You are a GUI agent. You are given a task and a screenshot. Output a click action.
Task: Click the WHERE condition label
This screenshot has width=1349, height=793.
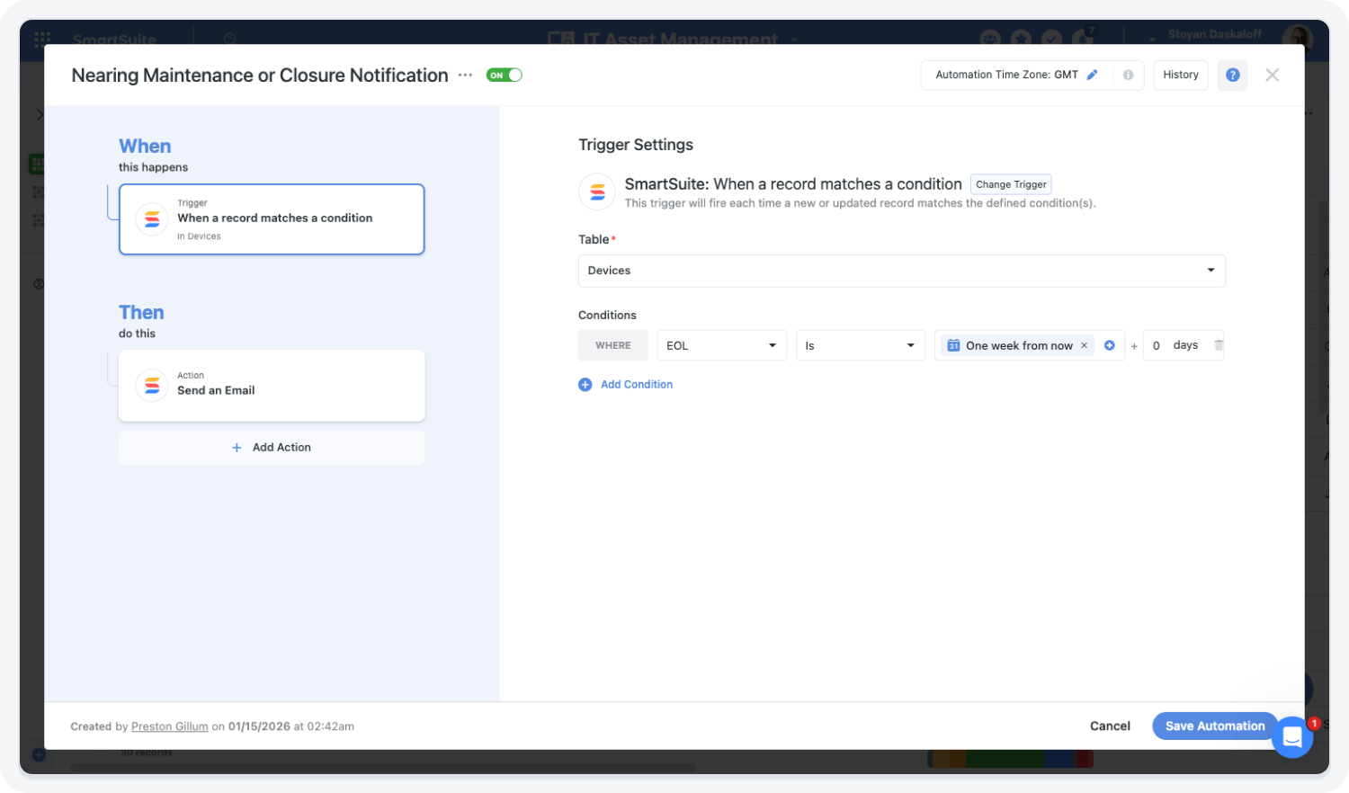(613, 345)
